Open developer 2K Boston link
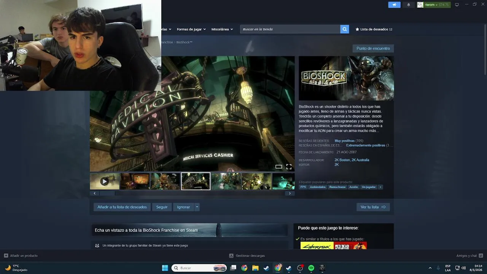 click(x=342, y=160)
